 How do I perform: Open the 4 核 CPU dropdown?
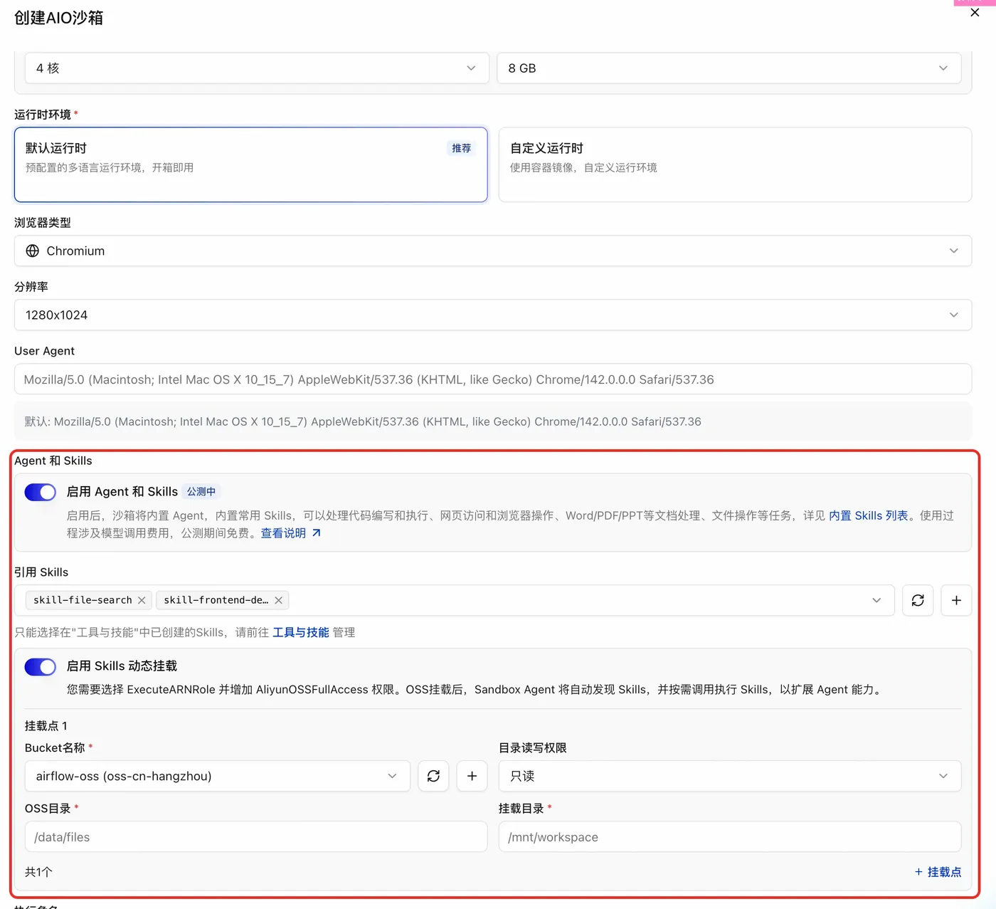point(257,68)
